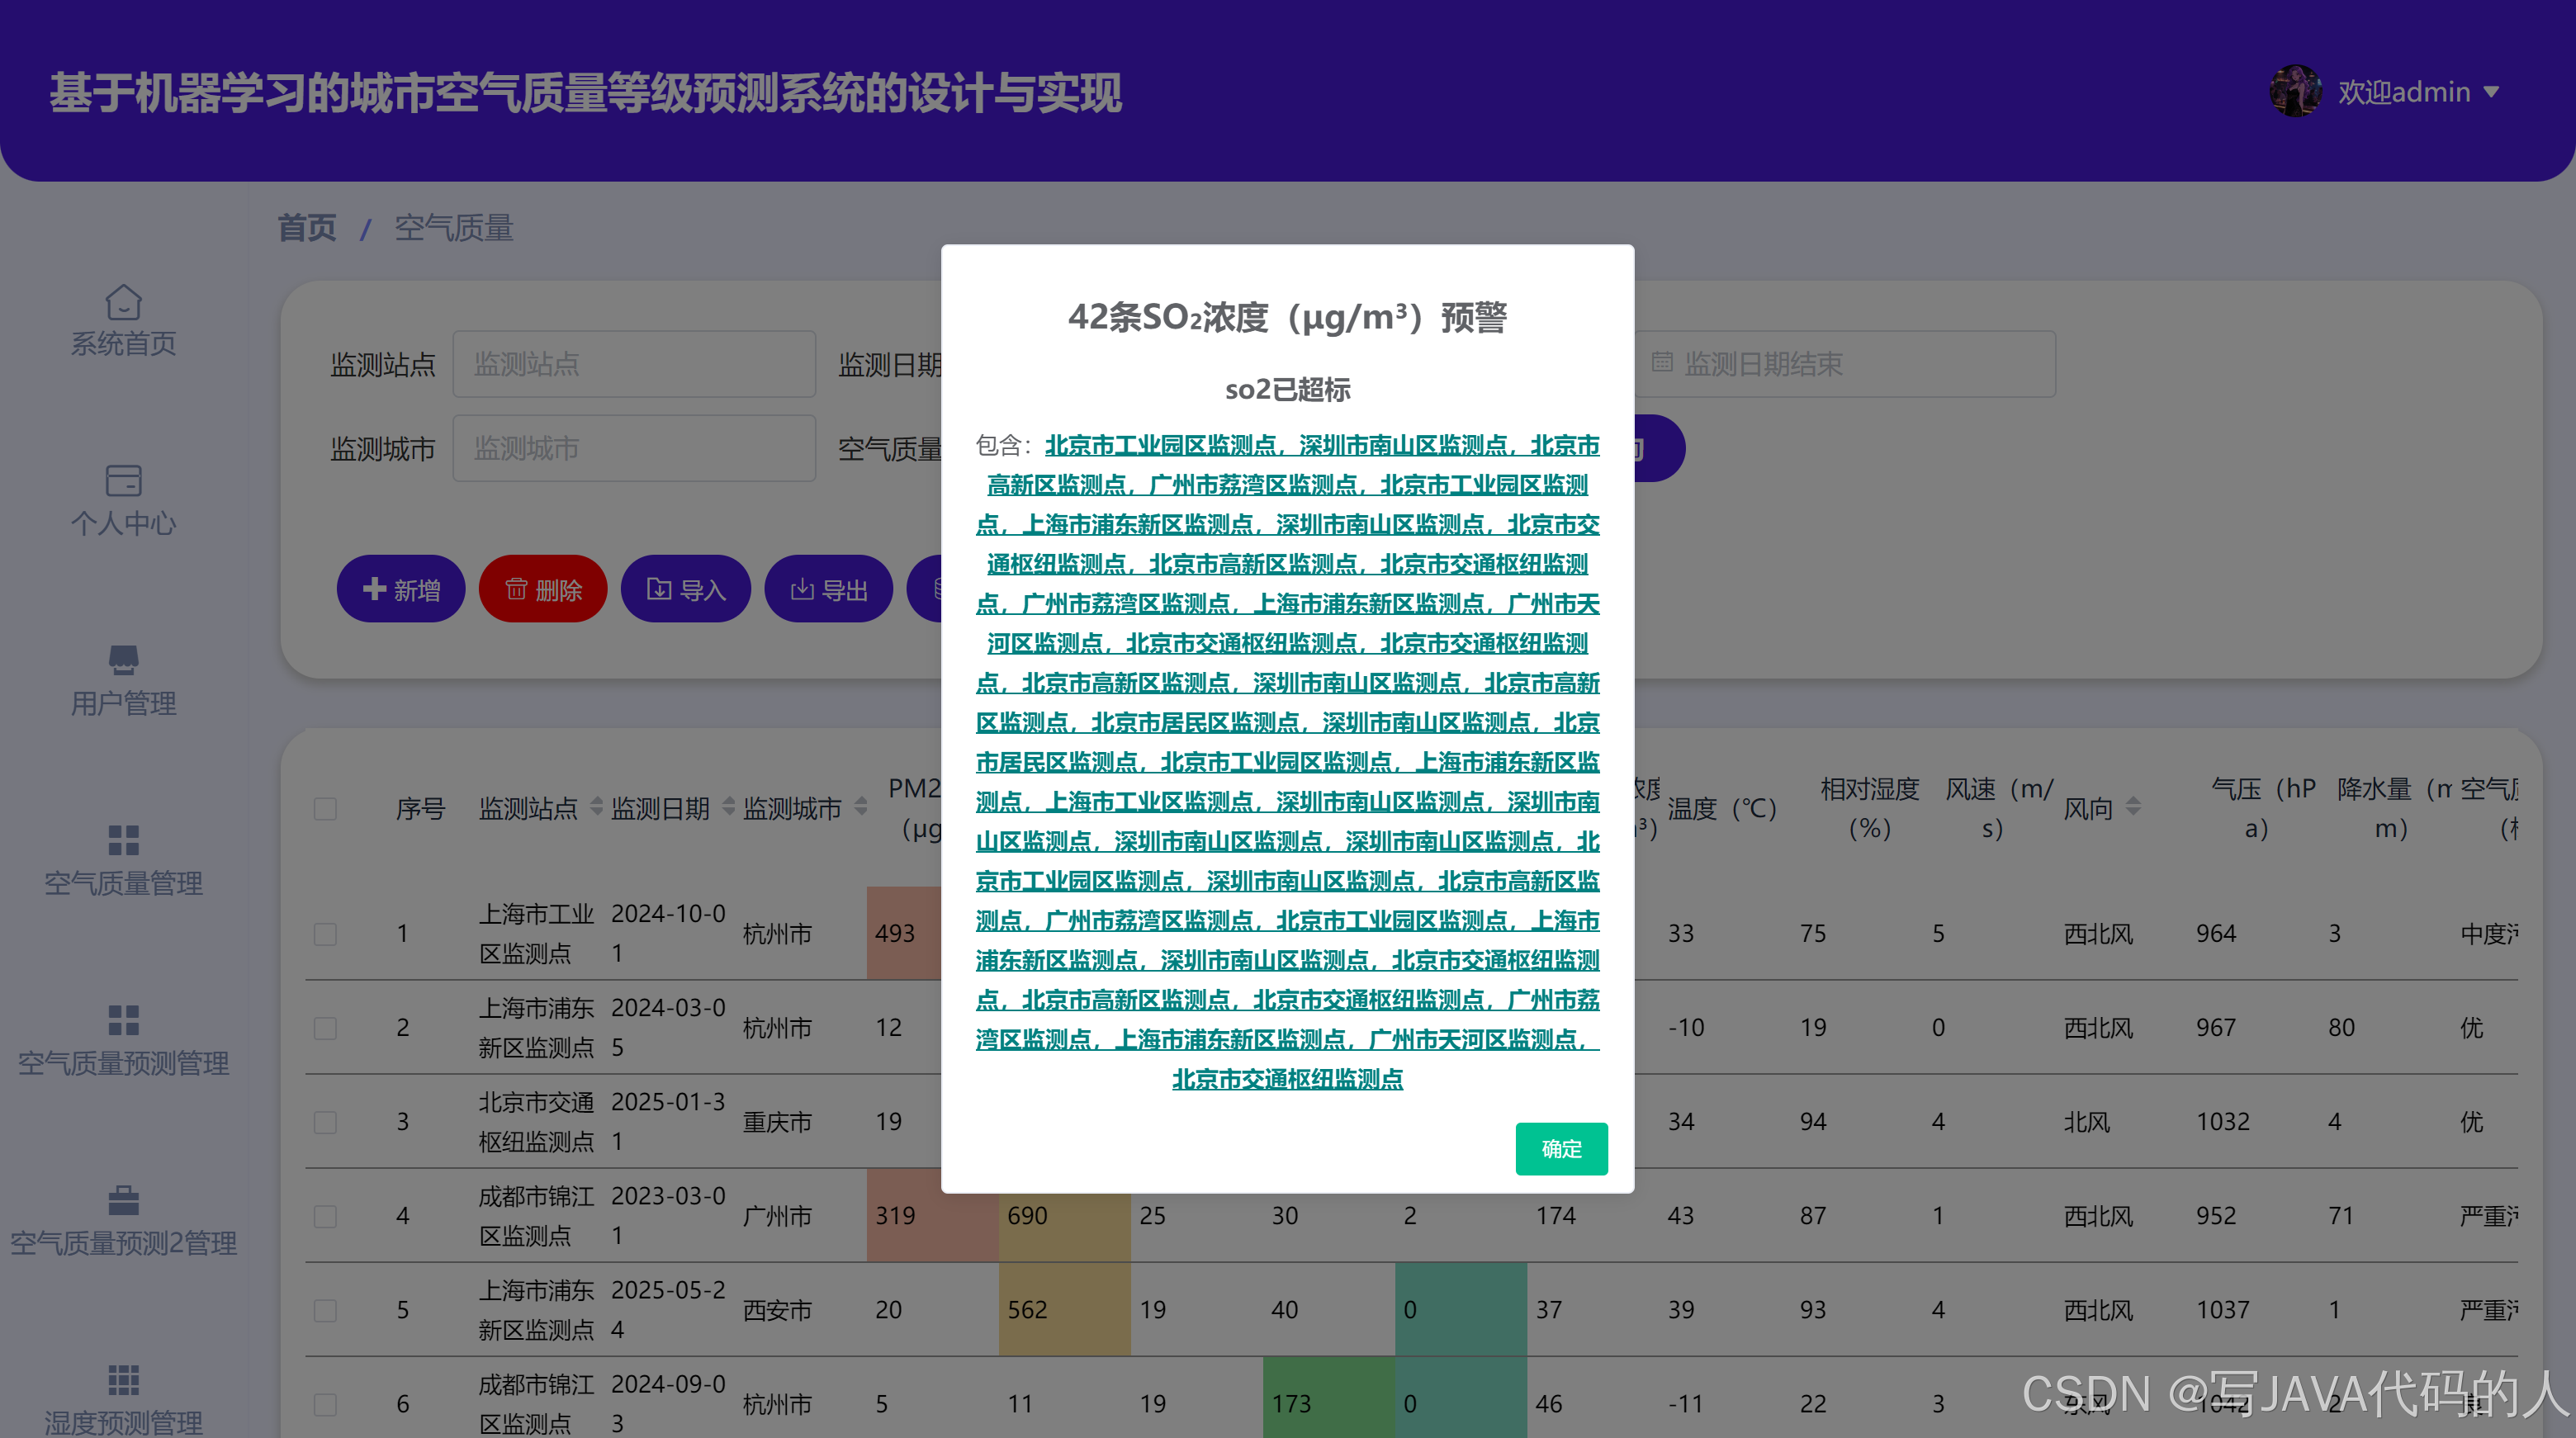
Task: Click the 上海市工业区监测点 station cell
Action: tap(536, 933)
